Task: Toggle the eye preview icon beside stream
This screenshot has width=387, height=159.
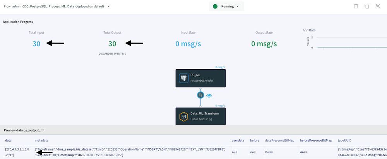Action: pyautogui.click(x=209, y=95)
